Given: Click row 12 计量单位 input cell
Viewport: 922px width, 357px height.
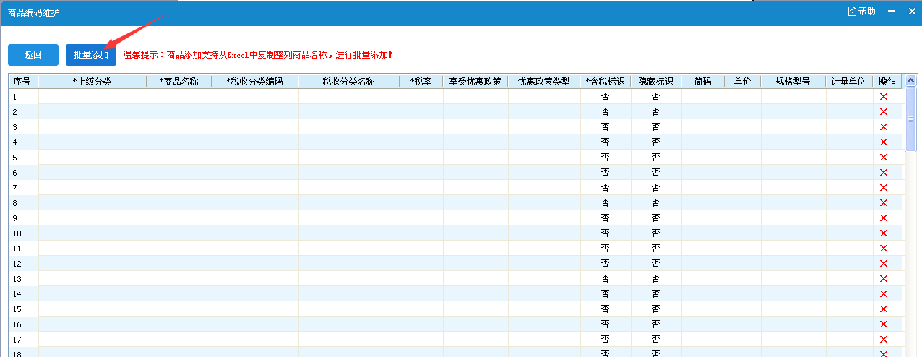Looking at the screenshot, I should point(849,264).
